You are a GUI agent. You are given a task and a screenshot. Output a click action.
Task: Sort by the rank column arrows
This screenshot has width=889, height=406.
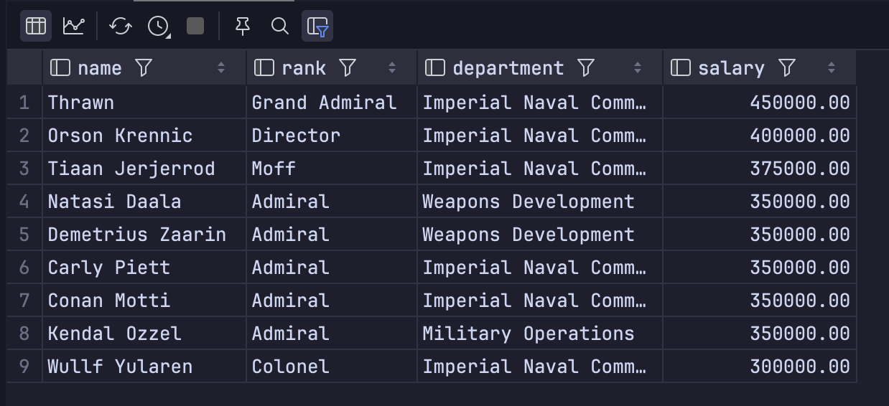pos(392,67)
